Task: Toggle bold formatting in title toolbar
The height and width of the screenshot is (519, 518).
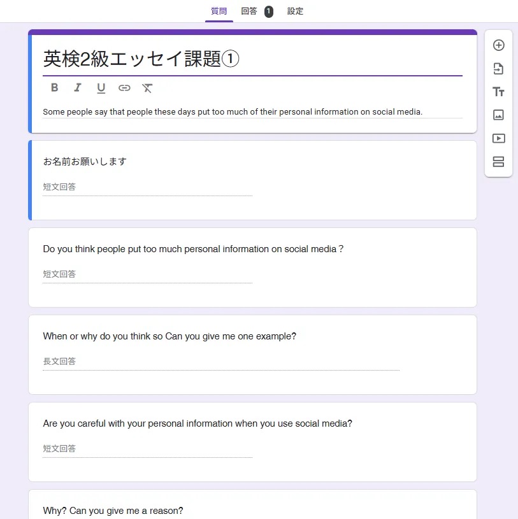Action: (x=55, y=88)
